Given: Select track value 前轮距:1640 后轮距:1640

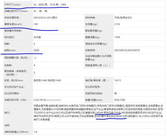Looking at the screenshot, I should [47, 80].
